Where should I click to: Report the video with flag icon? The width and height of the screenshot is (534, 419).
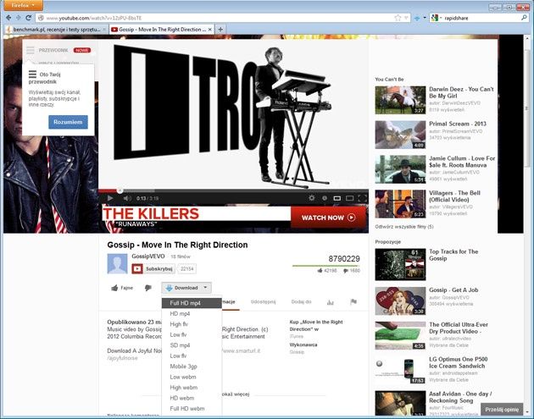click(353, 301)
